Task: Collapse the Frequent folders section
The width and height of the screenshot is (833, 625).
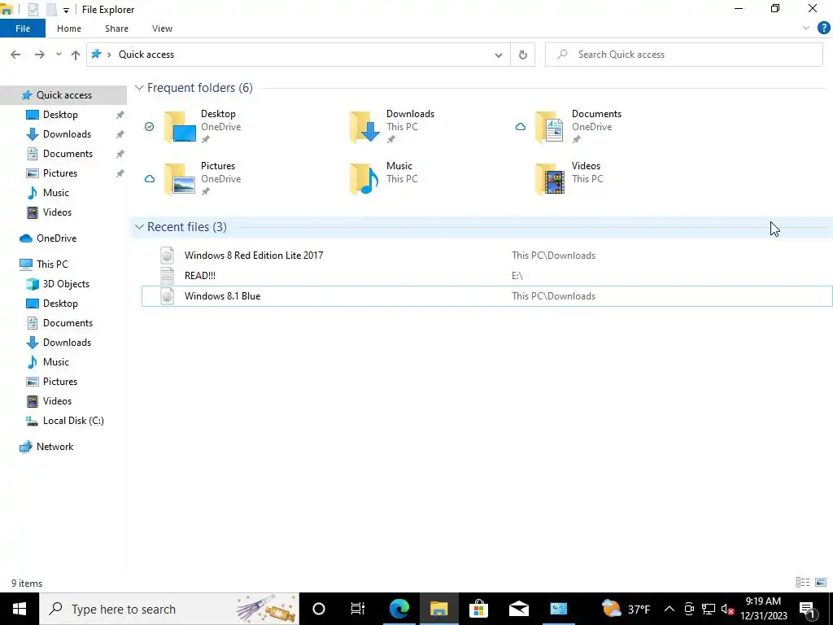Action: 139,88
